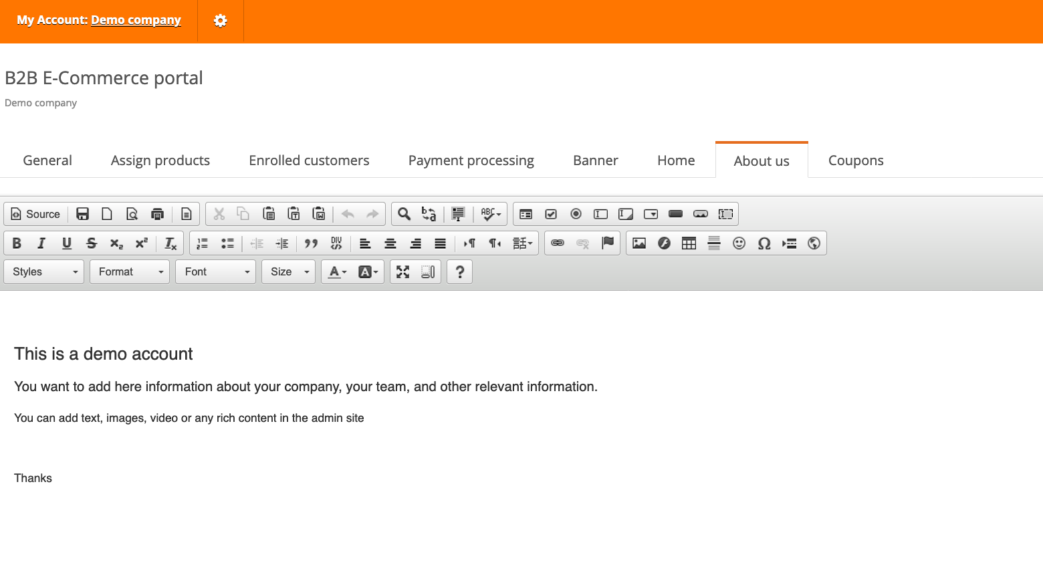
Task: Expand the Format dropdown
Action: tap(130, 271)
